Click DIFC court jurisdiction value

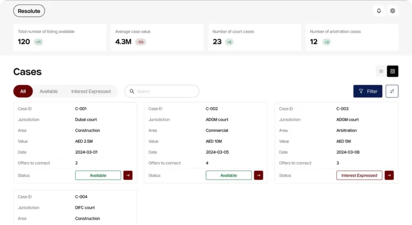[x=85, y=207]
